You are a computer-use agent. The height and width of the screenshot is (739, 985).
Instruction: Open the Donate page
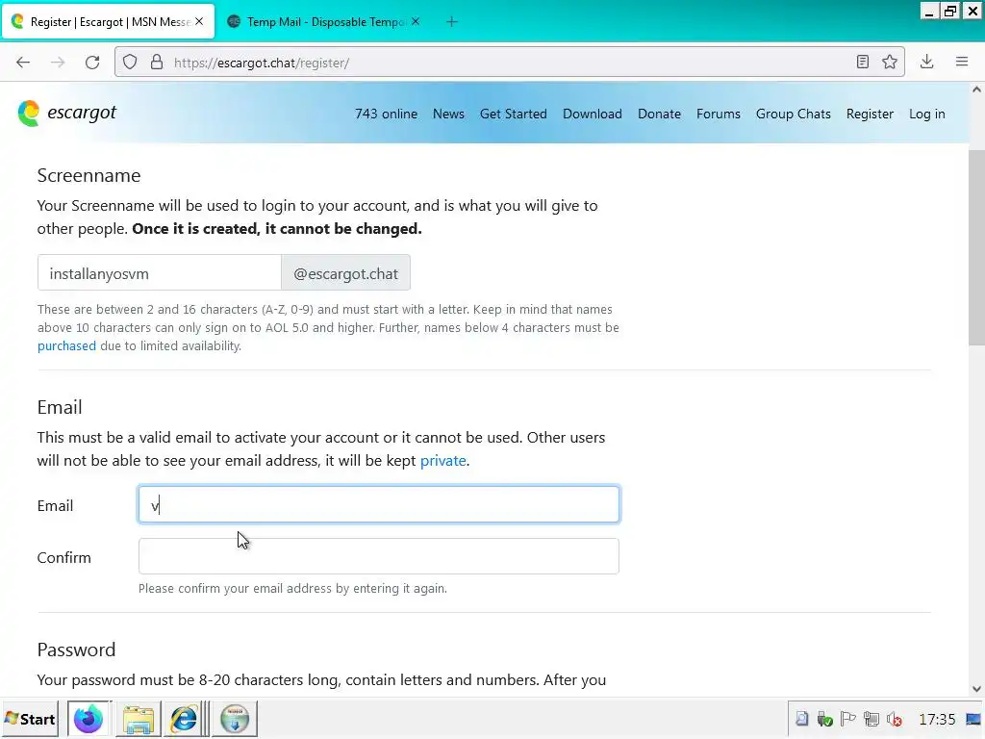(659, 114)
